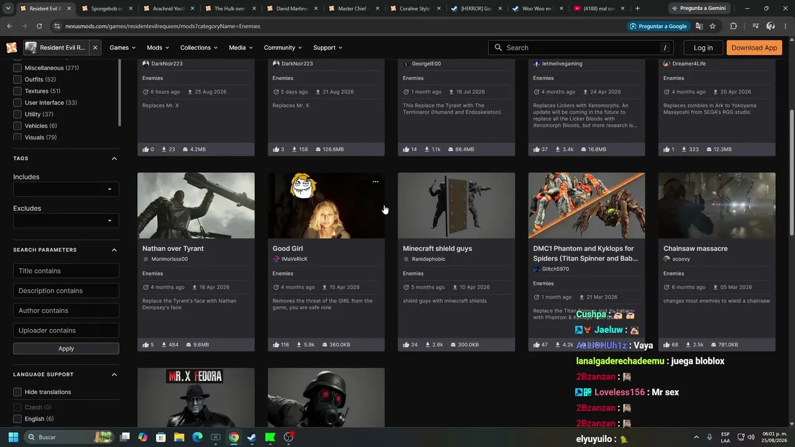Image resolution: width=795 pixels, height=447 pixels.
Task: Open the Microsoft Store taskbar icon
Action: [161, 437]
